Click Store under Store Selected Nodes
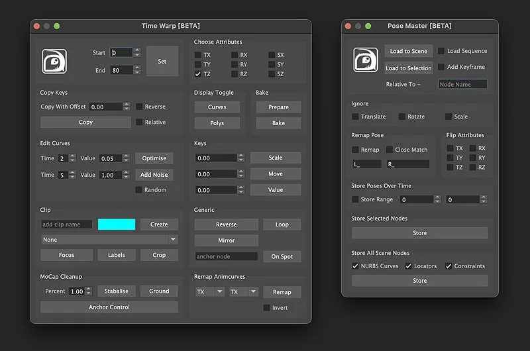The image size is (530, 351). click(420, 232)
